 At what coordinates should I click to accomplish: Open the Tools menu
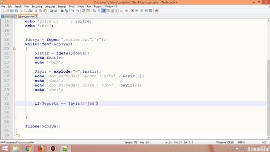click(72, 7)
